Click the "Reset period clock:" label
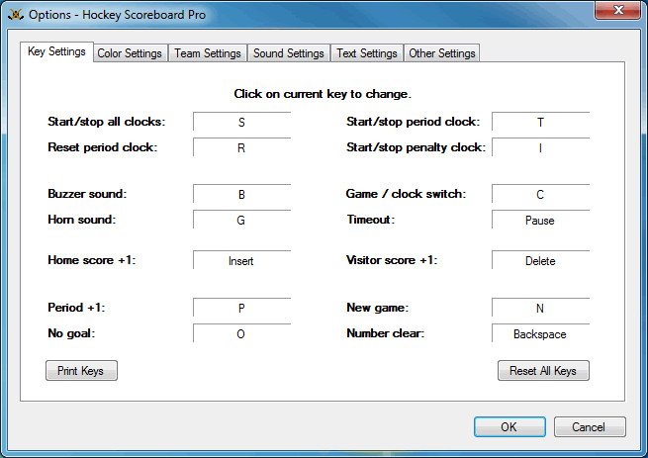Image resolution: width=648 pixels, height=458 pixels. [103, 147]
